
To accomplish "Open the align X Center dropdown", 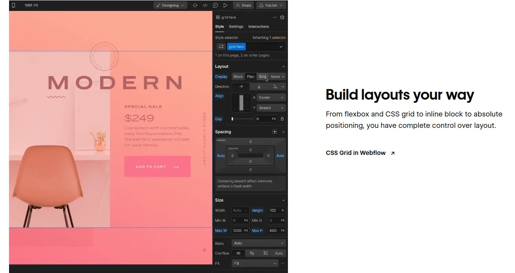I will pos(271,98).
